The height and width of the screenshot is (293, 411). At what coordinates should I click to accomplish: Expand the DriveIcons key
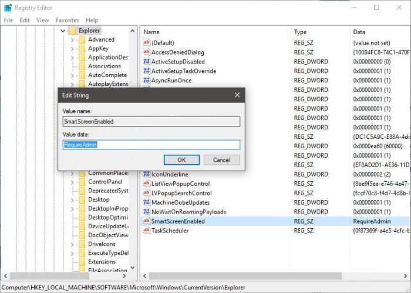72,244
